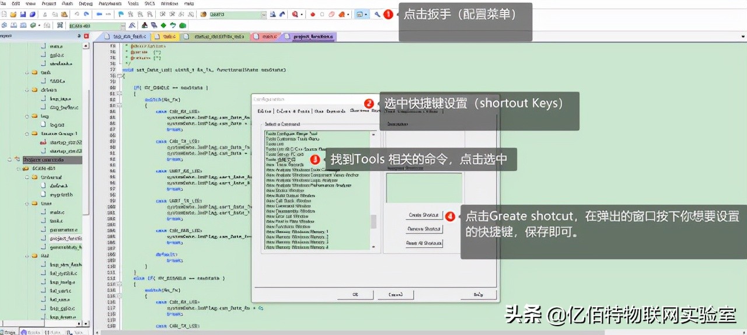Click the Start Debug Session magnifier icon

coord(295,14)
